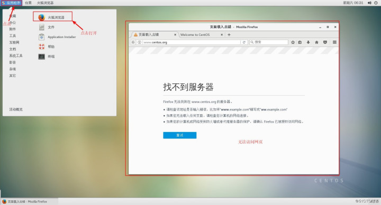Close the Firefox window

335,27
